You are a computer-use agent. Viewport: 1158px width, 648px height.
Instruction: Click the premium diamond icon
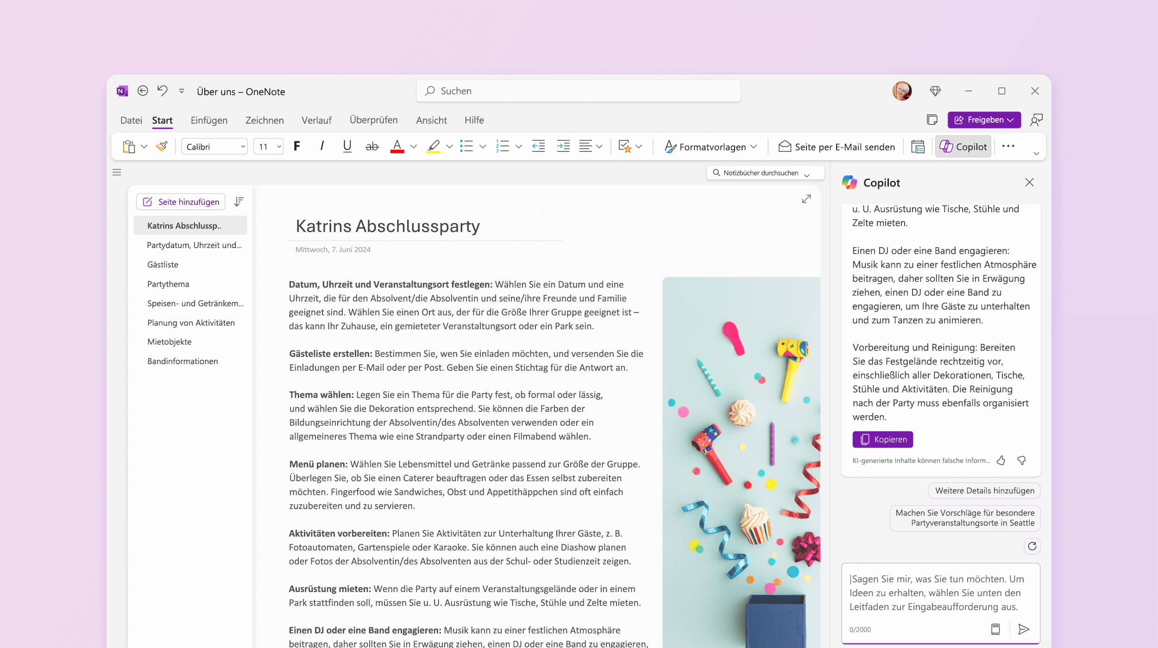point(935,91)
